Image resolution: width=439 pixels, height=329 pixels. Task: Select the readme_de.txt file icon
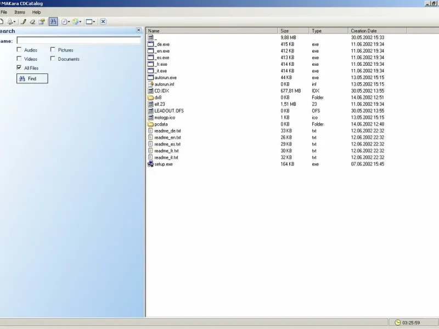pos(150,131)
